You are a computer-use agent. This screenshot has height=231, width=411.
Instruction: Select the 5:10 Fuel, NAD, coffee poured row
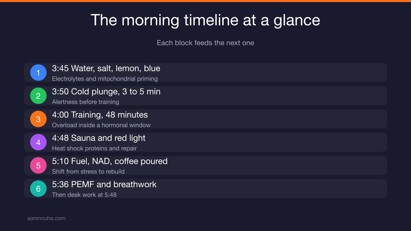point(206,166)
